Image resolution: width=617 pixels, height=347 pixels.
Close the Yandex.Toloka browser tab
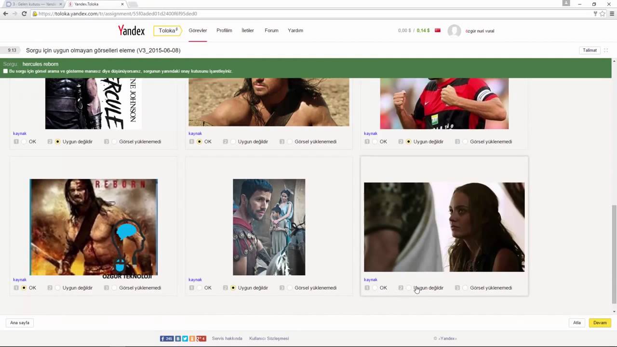(122, 4)
